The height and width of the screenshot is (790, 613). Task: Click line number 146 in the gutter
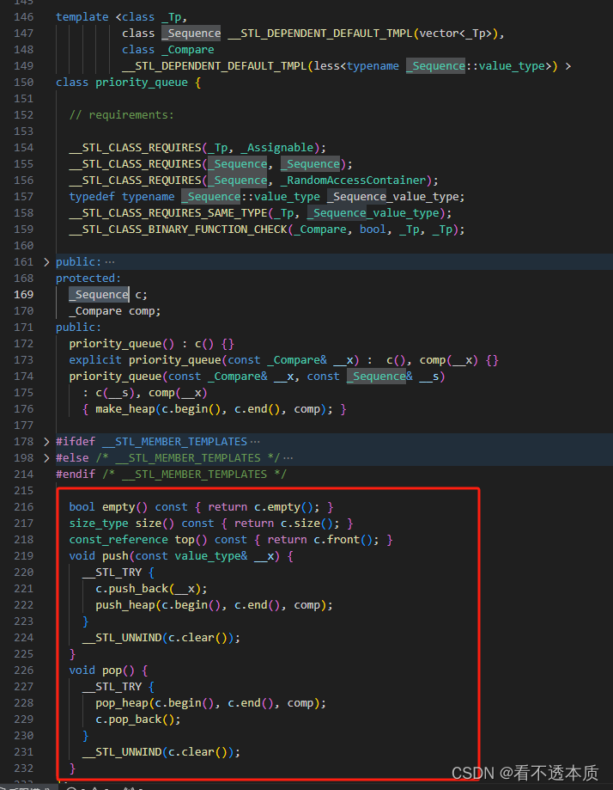point(24,17)
